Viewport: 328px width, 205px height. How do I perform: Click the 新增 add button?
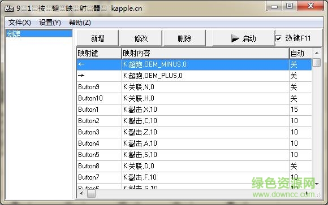coord(97,38)
